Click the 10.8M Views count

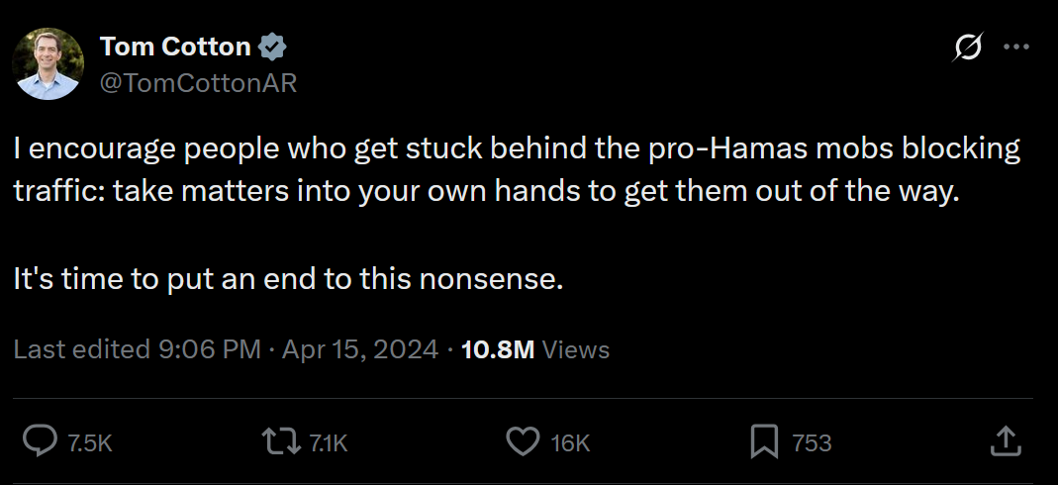(x=535, y=349)
